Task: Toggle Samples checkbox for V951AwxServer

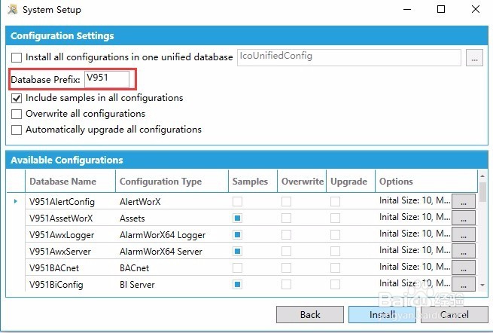Action: pyautogui.click(x=237, y=251)
